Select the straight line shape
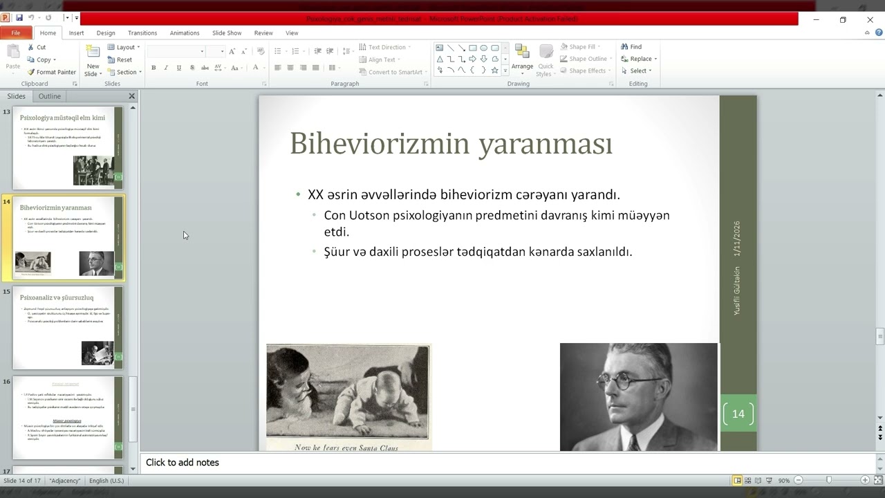 pyautogui.click(x=451, y=48)
